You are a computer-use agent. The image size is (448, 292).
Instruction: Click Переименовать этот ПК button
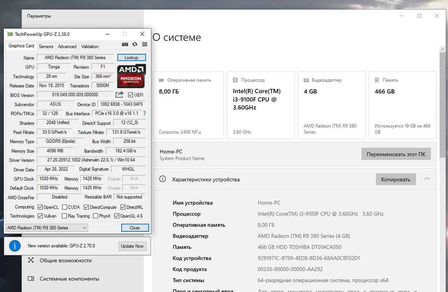coord(396,154)
